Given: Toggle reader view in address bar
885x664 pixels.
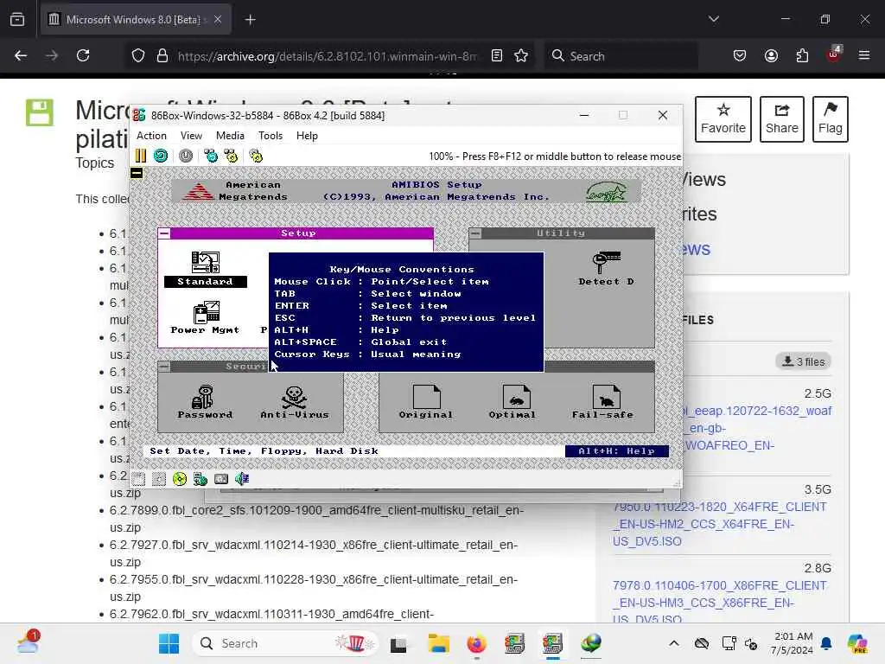Looking at the screenshot, I should click(497, 56).
